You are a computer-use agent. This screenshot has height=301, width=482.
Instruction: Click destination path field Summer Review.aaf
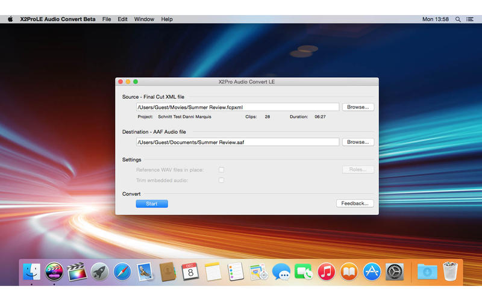click(237, 142)
